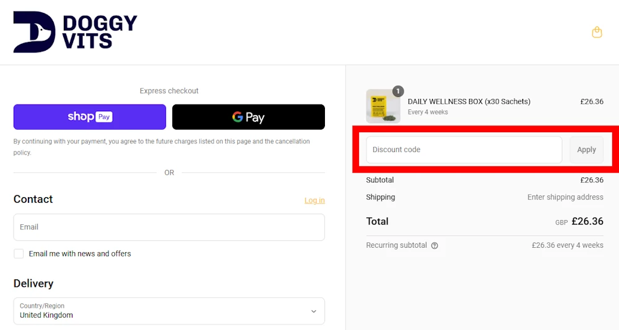Select the 'Every 4 weeks' subscription text
Screen dimensions: 619x330
point(428,112)
